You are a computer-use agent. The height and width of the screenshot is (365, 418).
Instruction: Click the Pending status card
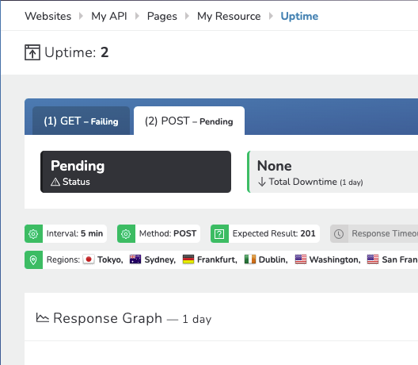[135, 171]
